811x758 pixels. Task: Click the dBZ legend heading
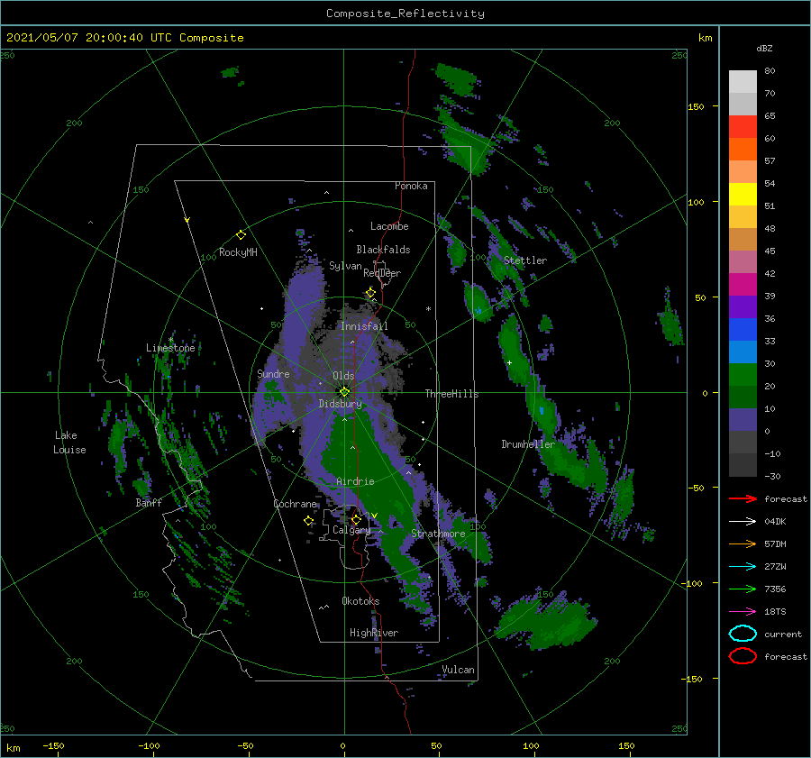tap(764, 49)
